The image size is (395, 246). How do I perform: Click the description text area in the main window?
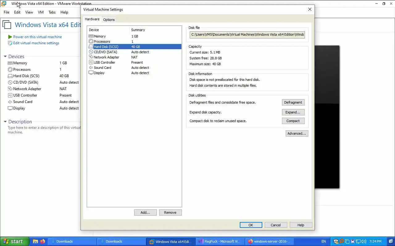tap(44, 130)
